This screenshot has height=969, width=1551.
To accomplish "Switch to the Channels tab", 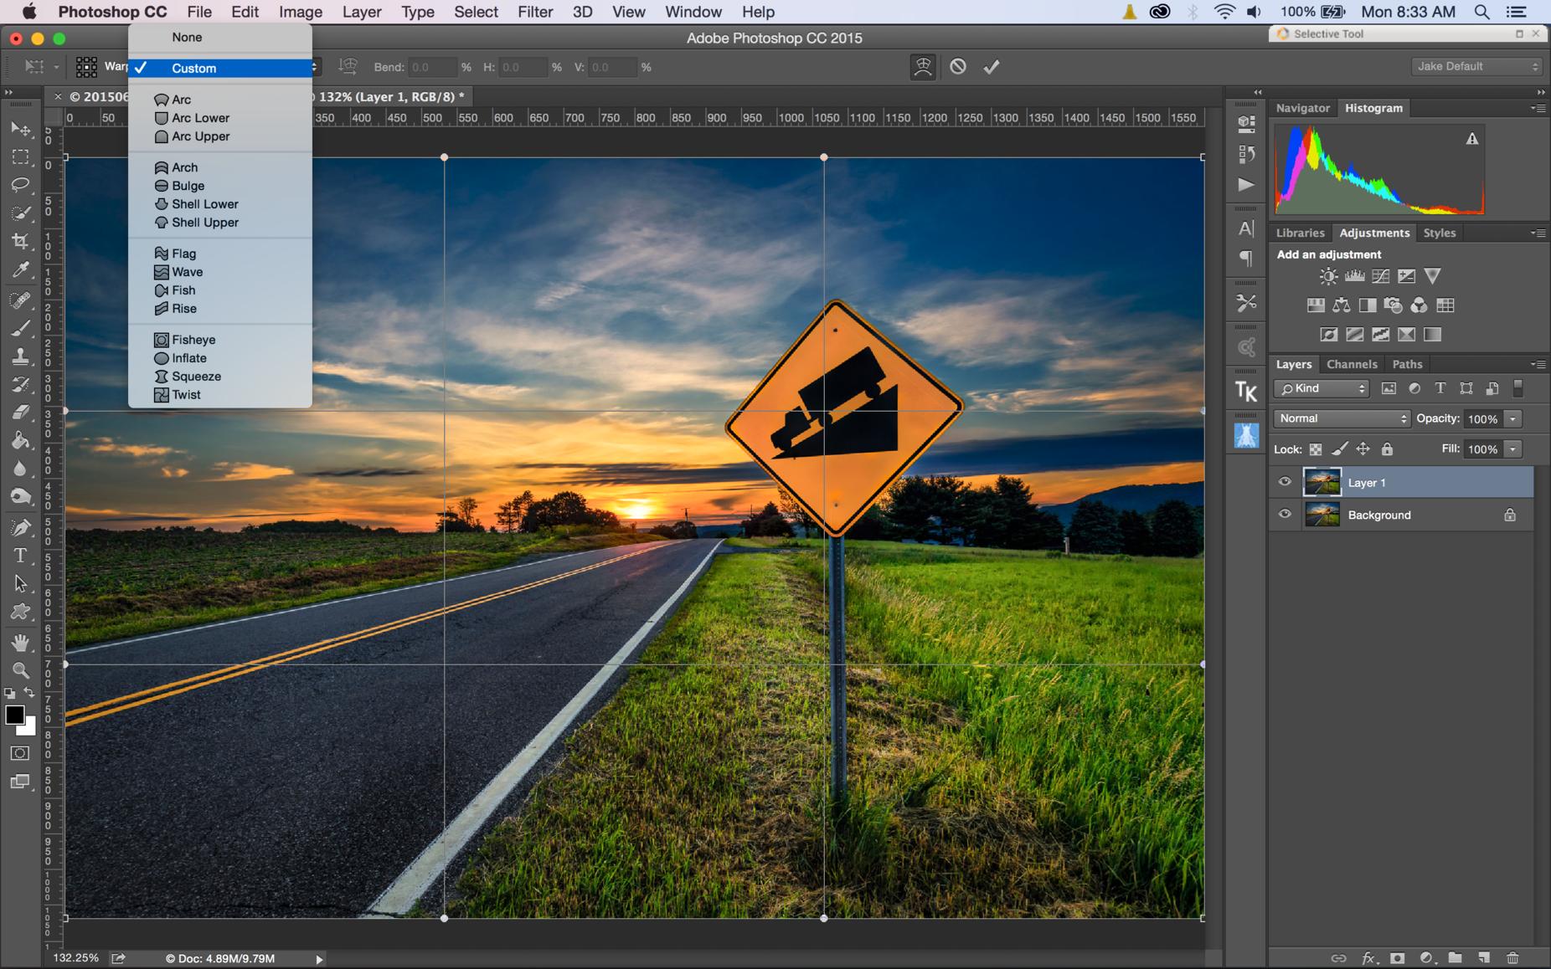I will [1352, 364].
